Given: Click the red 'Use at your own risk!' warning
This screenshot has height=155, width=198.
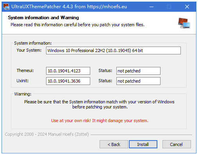Looking at the screenshot, I should 100,121.
